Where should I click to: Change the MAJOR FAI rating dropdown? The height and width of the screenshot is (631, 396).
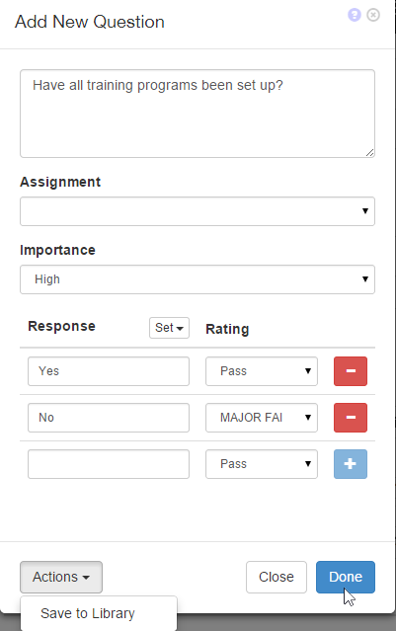[x=262, y=418]
